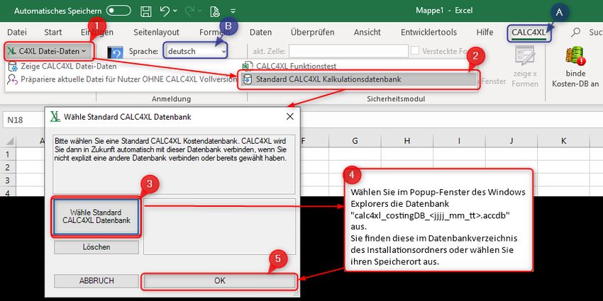Click the document icon in quick access toolbar

click(x=214, y=11)
